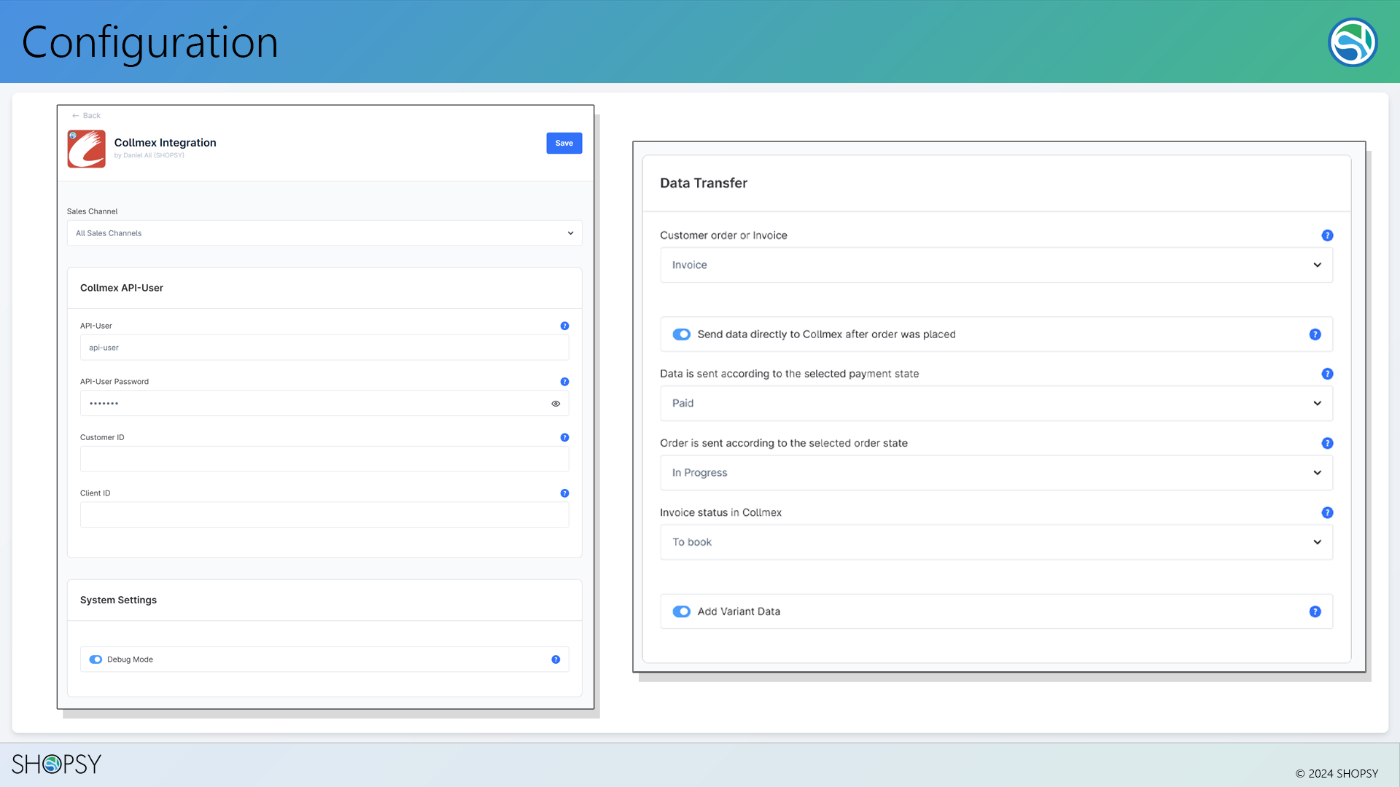Viewport: 1400px width, 787px height.
Task: Open help icon for Client ID
Action: click(564, 493)
